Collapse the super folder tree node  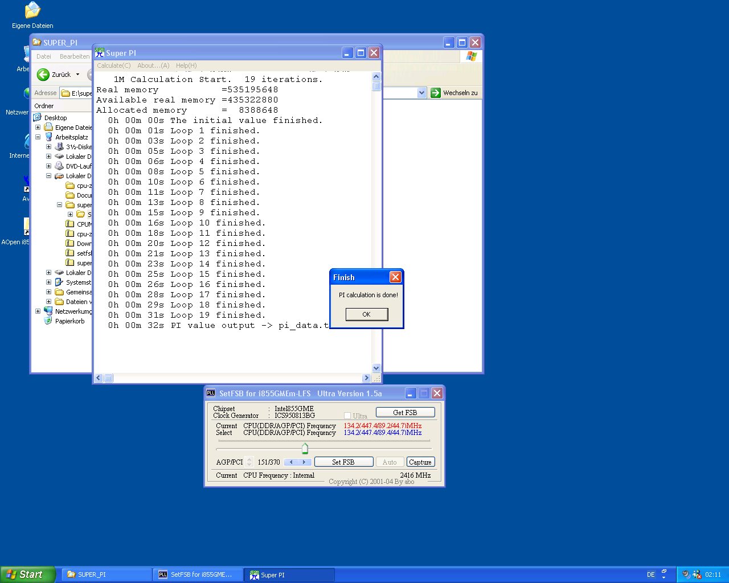pos(59,204)
